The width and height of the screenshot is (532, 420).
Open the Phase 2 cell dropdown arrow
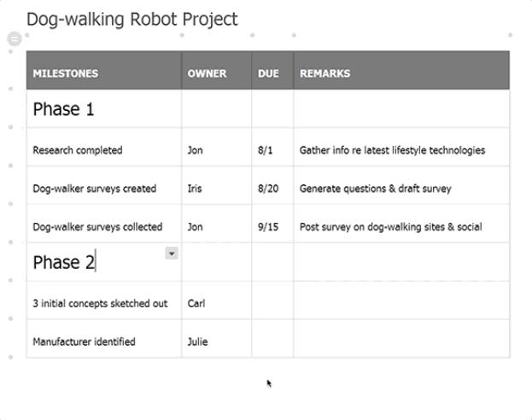point(172,254)
